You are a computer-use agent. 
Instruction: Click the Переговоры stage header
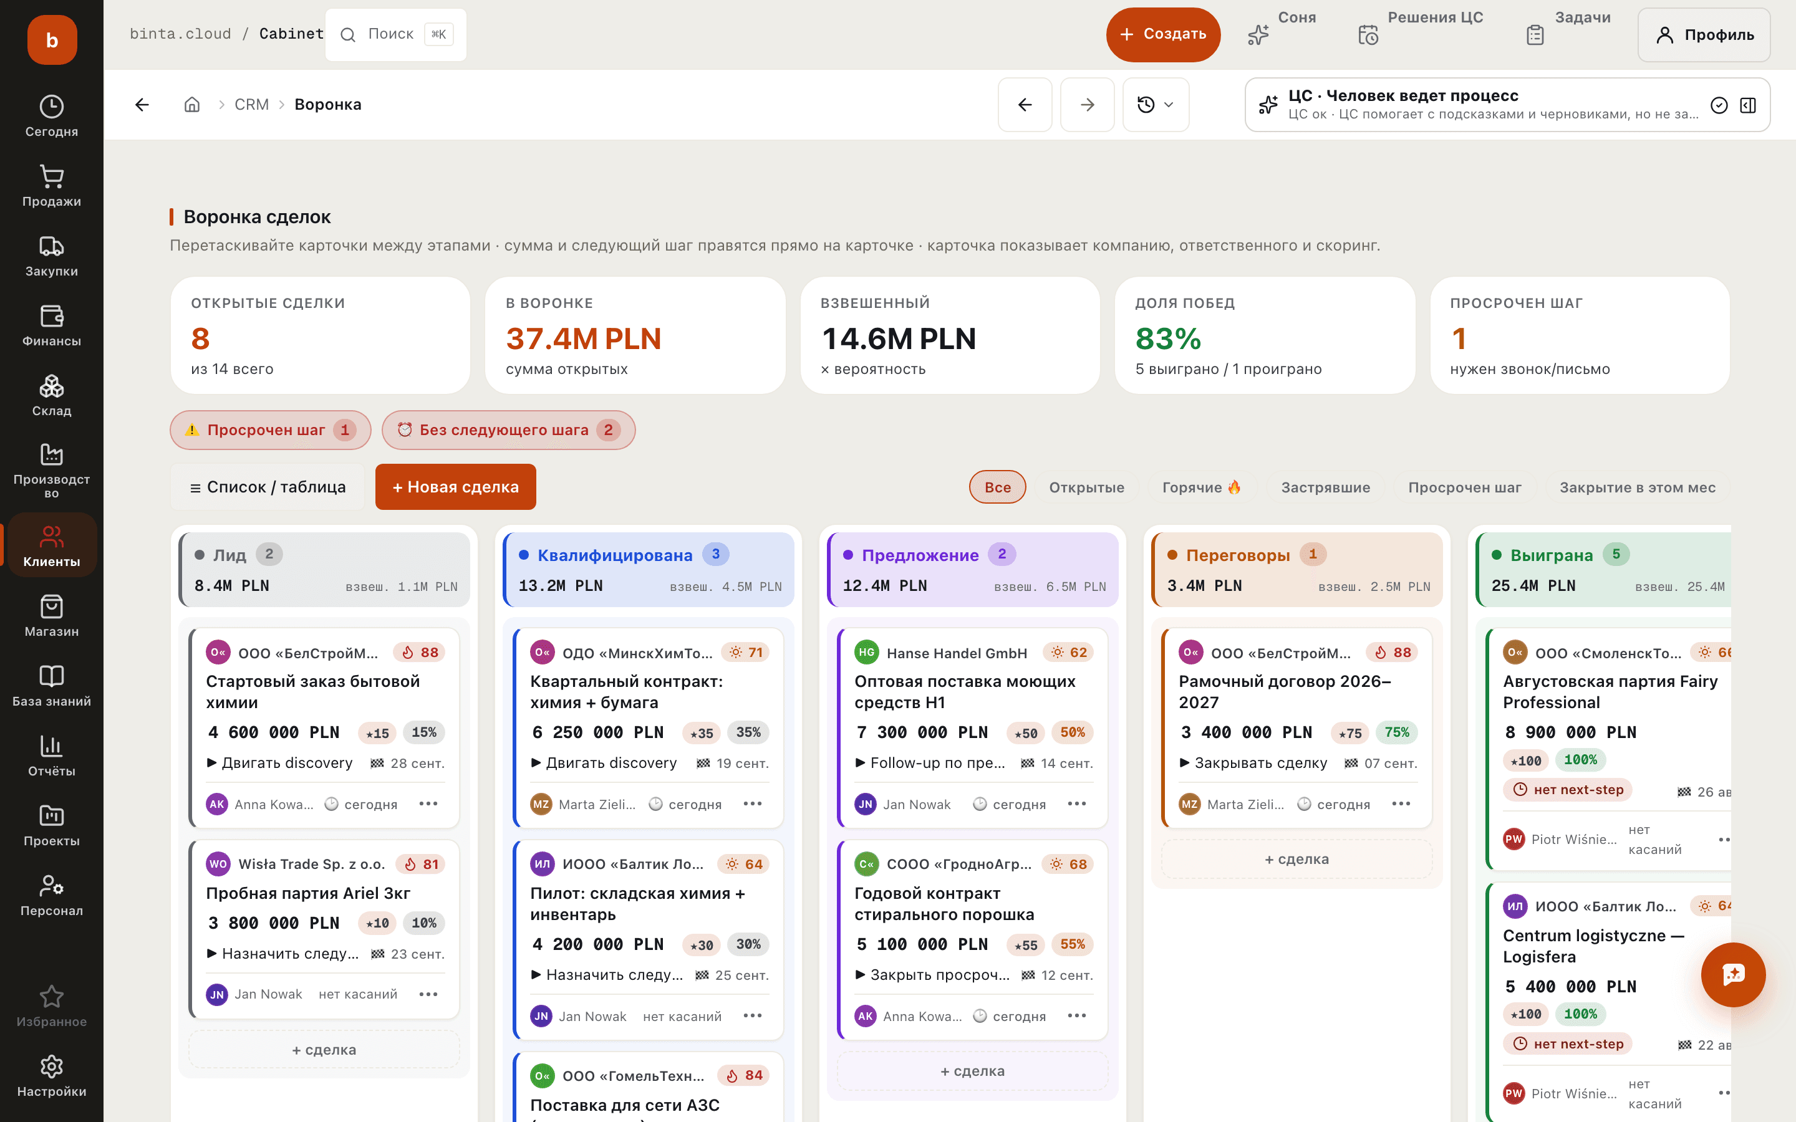click(x=1297, y=569)
